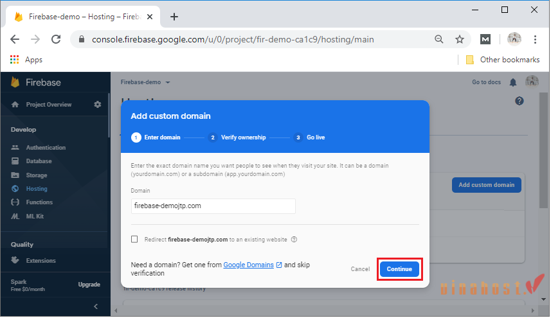Click the padlock site info icon
The image size is (551, 318).
point(82,39)
